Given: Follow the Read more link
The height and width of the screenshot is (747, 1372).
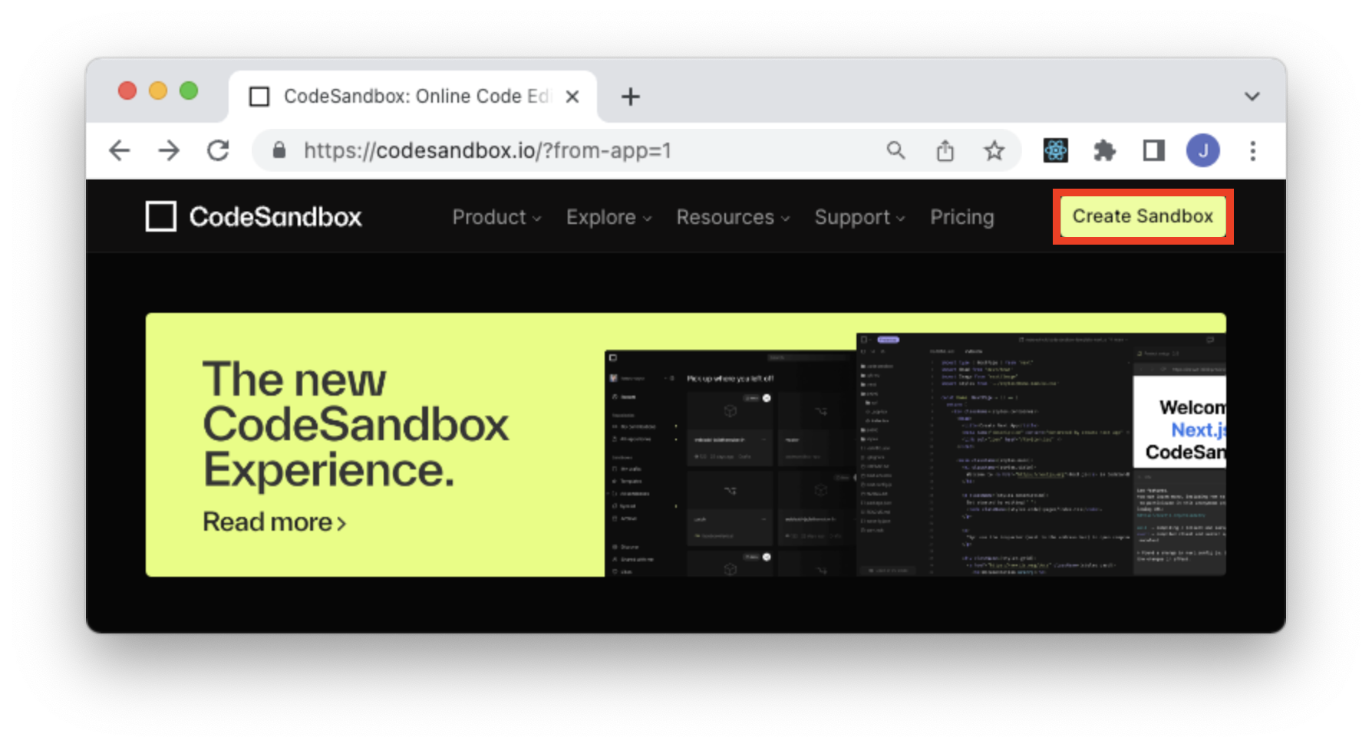Looking at the screenshot, I should coord(275,522).
